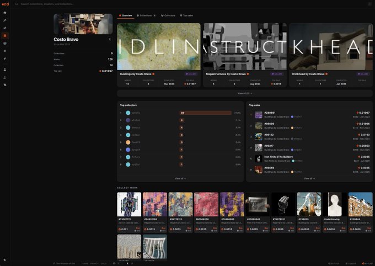This screenshot has width=375, height=266.
Task: Click Buy on the #73007721 work card
Action: click(138, 228)
